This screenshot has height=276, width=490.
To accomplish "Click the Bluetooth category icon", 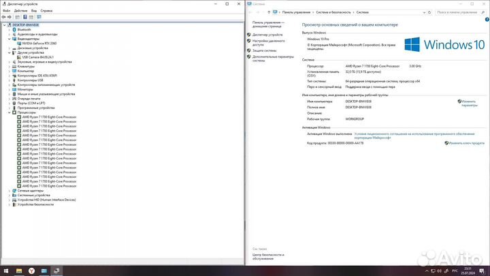I will [x=14, y=29].
